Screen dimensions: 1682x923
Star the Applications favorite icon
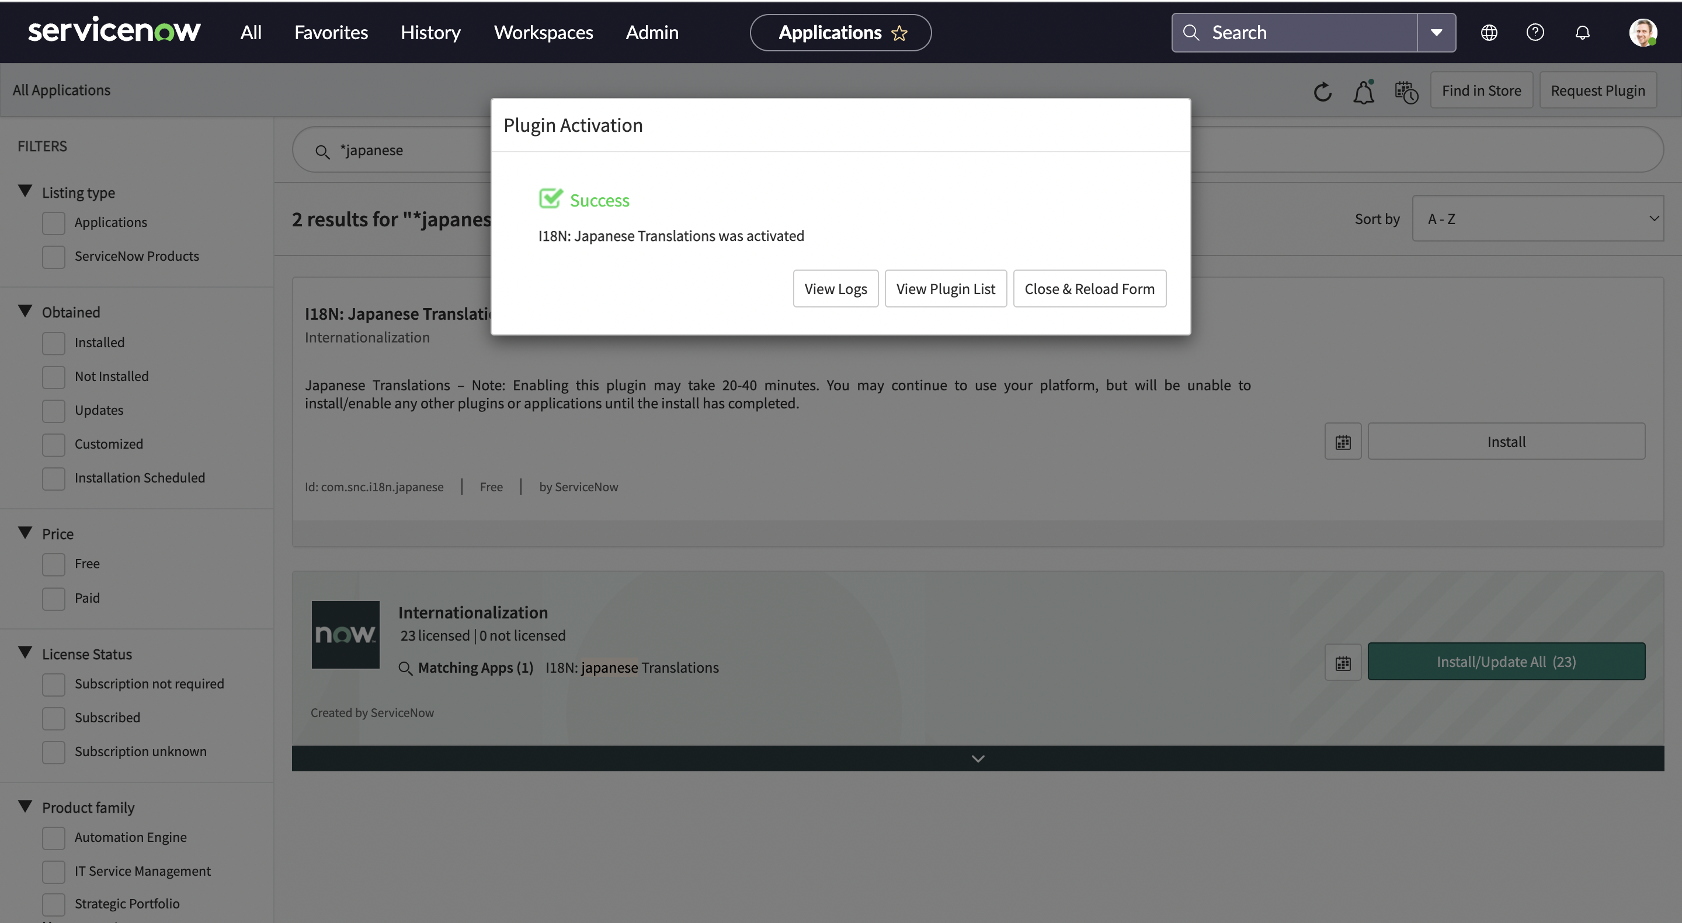pos(899,33)
